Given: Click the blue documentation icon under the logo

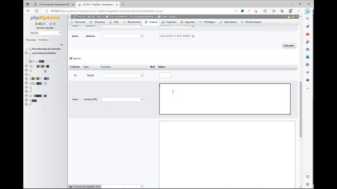Looking at the screenshot, I should click(44, 24).
